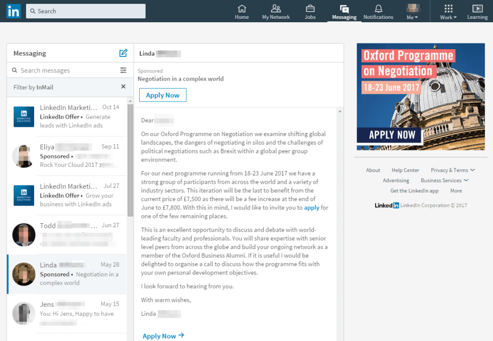Viewport: 493px width, 341px height.
Task: Click Get the LinkedIn app link
Action: [415, 191]
